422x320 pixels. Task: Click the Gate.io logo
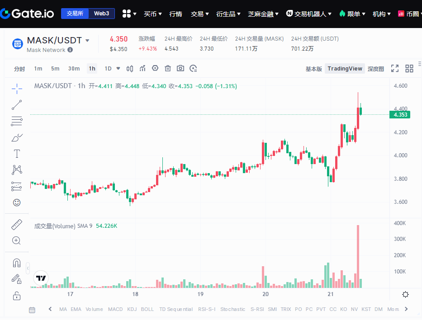pyautogui.click(x=27, y=14)
